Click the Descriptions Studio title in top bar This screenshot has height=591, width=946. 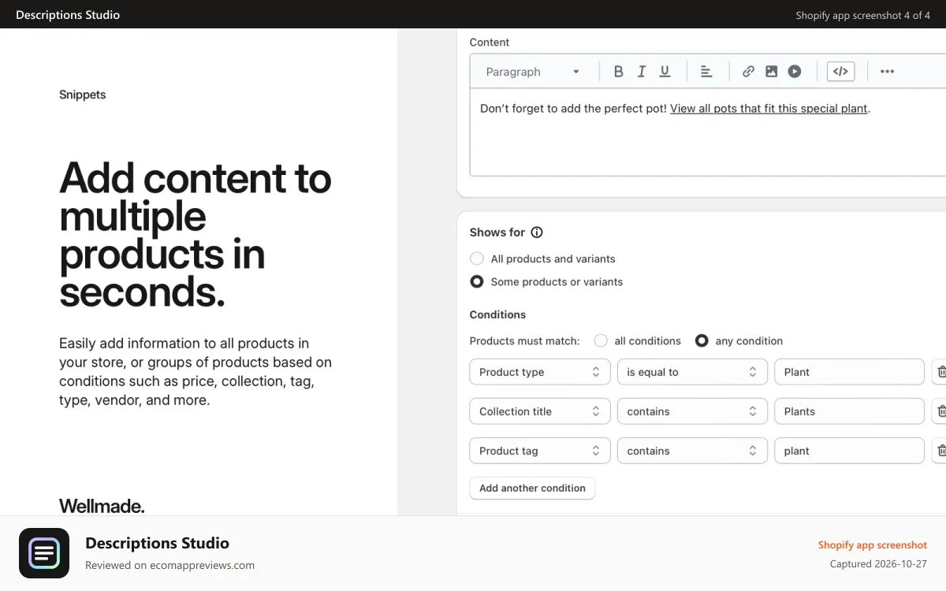[x=68, y=14]
